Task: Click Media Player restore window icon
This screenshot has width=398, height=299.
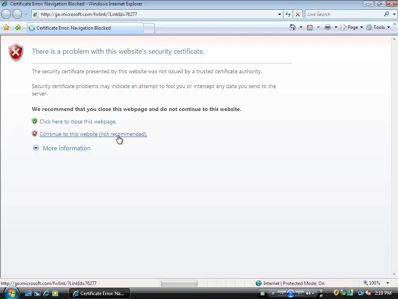Action: [x=321, y=296]
